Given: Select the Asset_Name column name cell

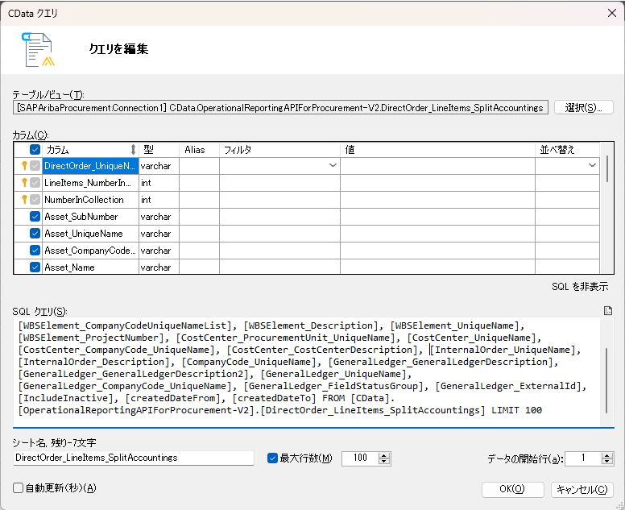Looking at the screenshot, I should click(x=90, y=267).
